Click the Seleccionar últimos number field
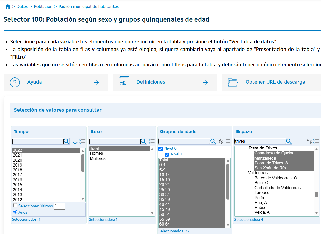321x234 pixels. (x=59, y=206)
